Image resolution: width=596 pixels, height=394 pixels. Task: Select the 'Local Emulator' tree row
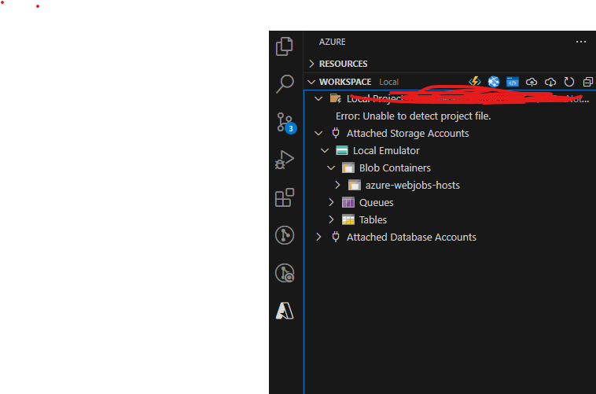pyautogui.click(x=450, y=151)
